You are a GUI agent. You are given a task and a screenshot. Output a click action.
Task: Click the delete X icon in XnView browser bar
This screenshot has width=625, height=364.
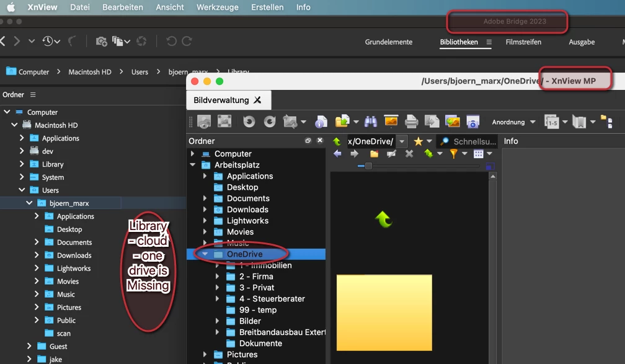click(x=409, y=154)
